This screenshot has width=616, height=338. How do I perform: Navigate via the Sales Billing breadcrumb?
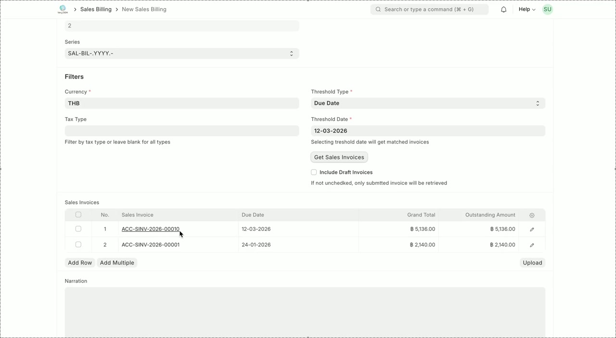[x=95, y=9]
